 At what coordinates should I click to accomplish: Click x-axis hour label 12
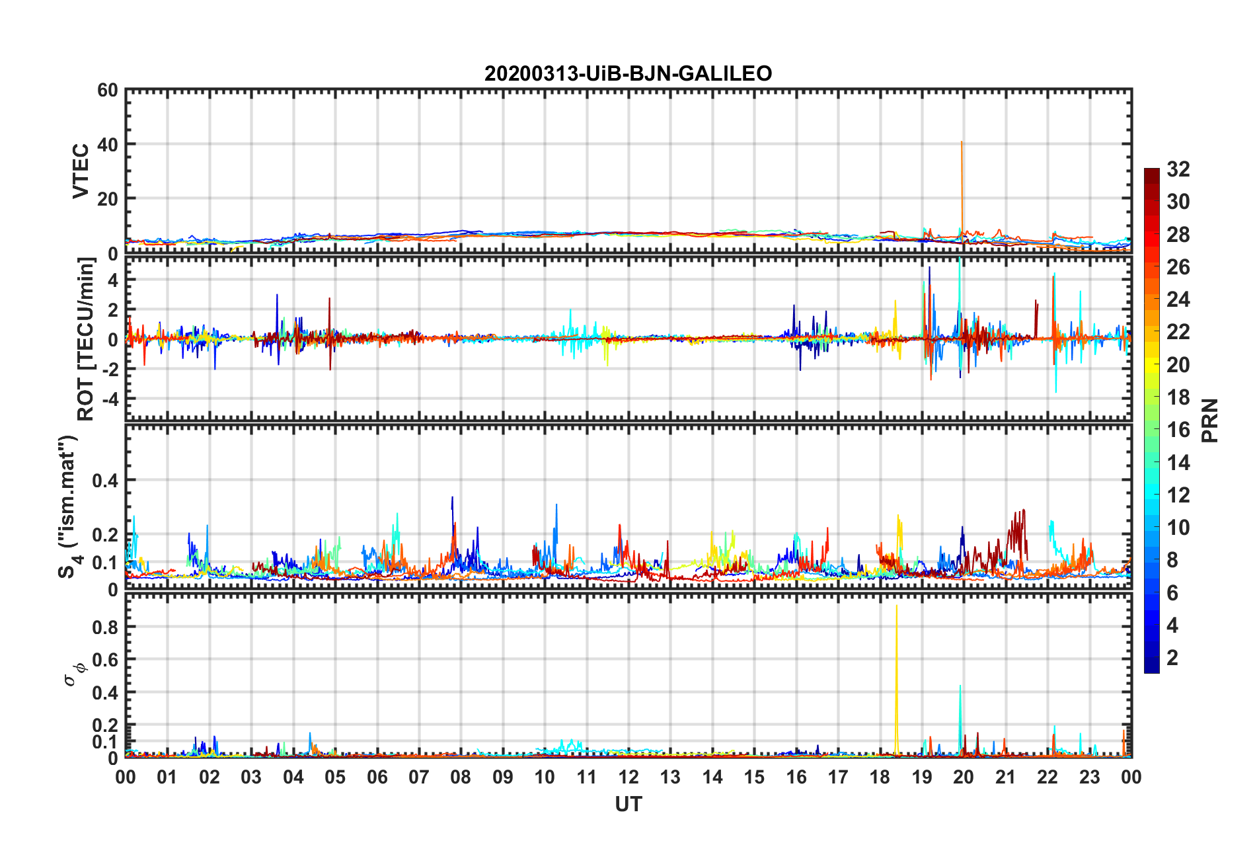pyautogui.click(x=628, y=777)
